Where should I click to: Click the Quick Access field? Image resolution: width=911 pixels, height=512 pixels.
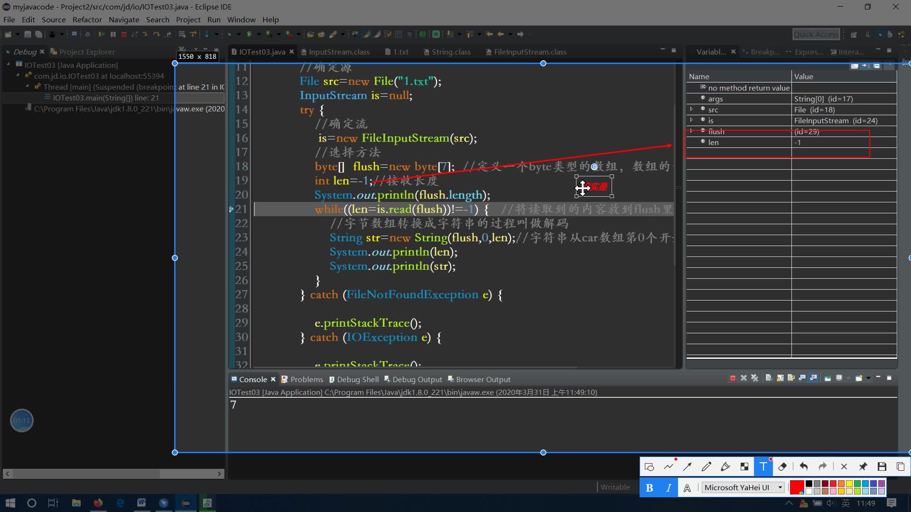pos(816,34)
